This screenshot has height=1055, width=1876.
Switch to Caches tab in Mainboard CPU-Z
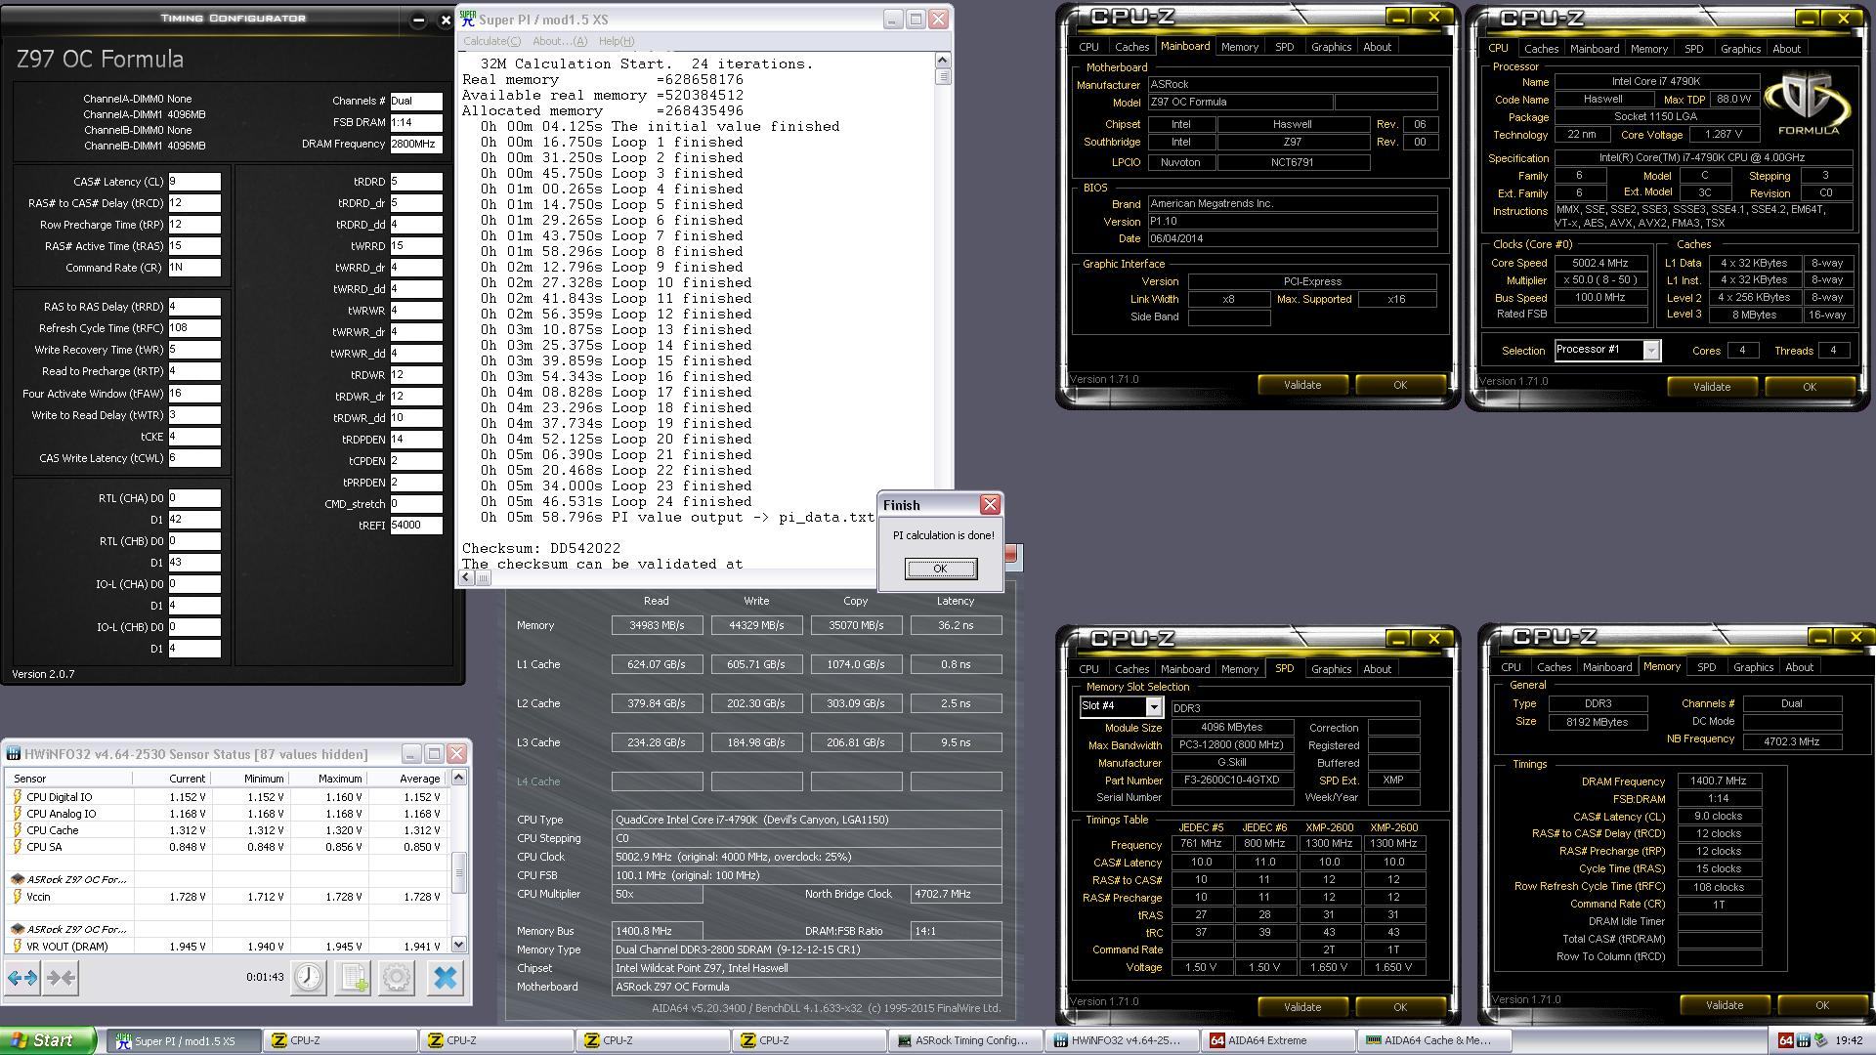[x=1131, y=47]
